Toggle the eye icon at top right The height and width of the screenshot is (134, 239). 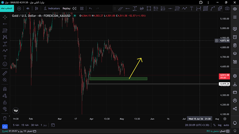235,9
